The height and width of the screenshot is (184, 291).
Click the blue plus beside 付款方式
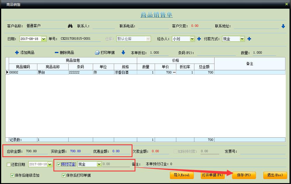click(x=249, y=39)
